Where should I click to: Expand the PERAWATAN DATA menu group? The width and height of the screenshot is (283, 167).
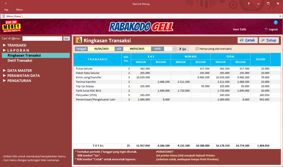point(4,75)
